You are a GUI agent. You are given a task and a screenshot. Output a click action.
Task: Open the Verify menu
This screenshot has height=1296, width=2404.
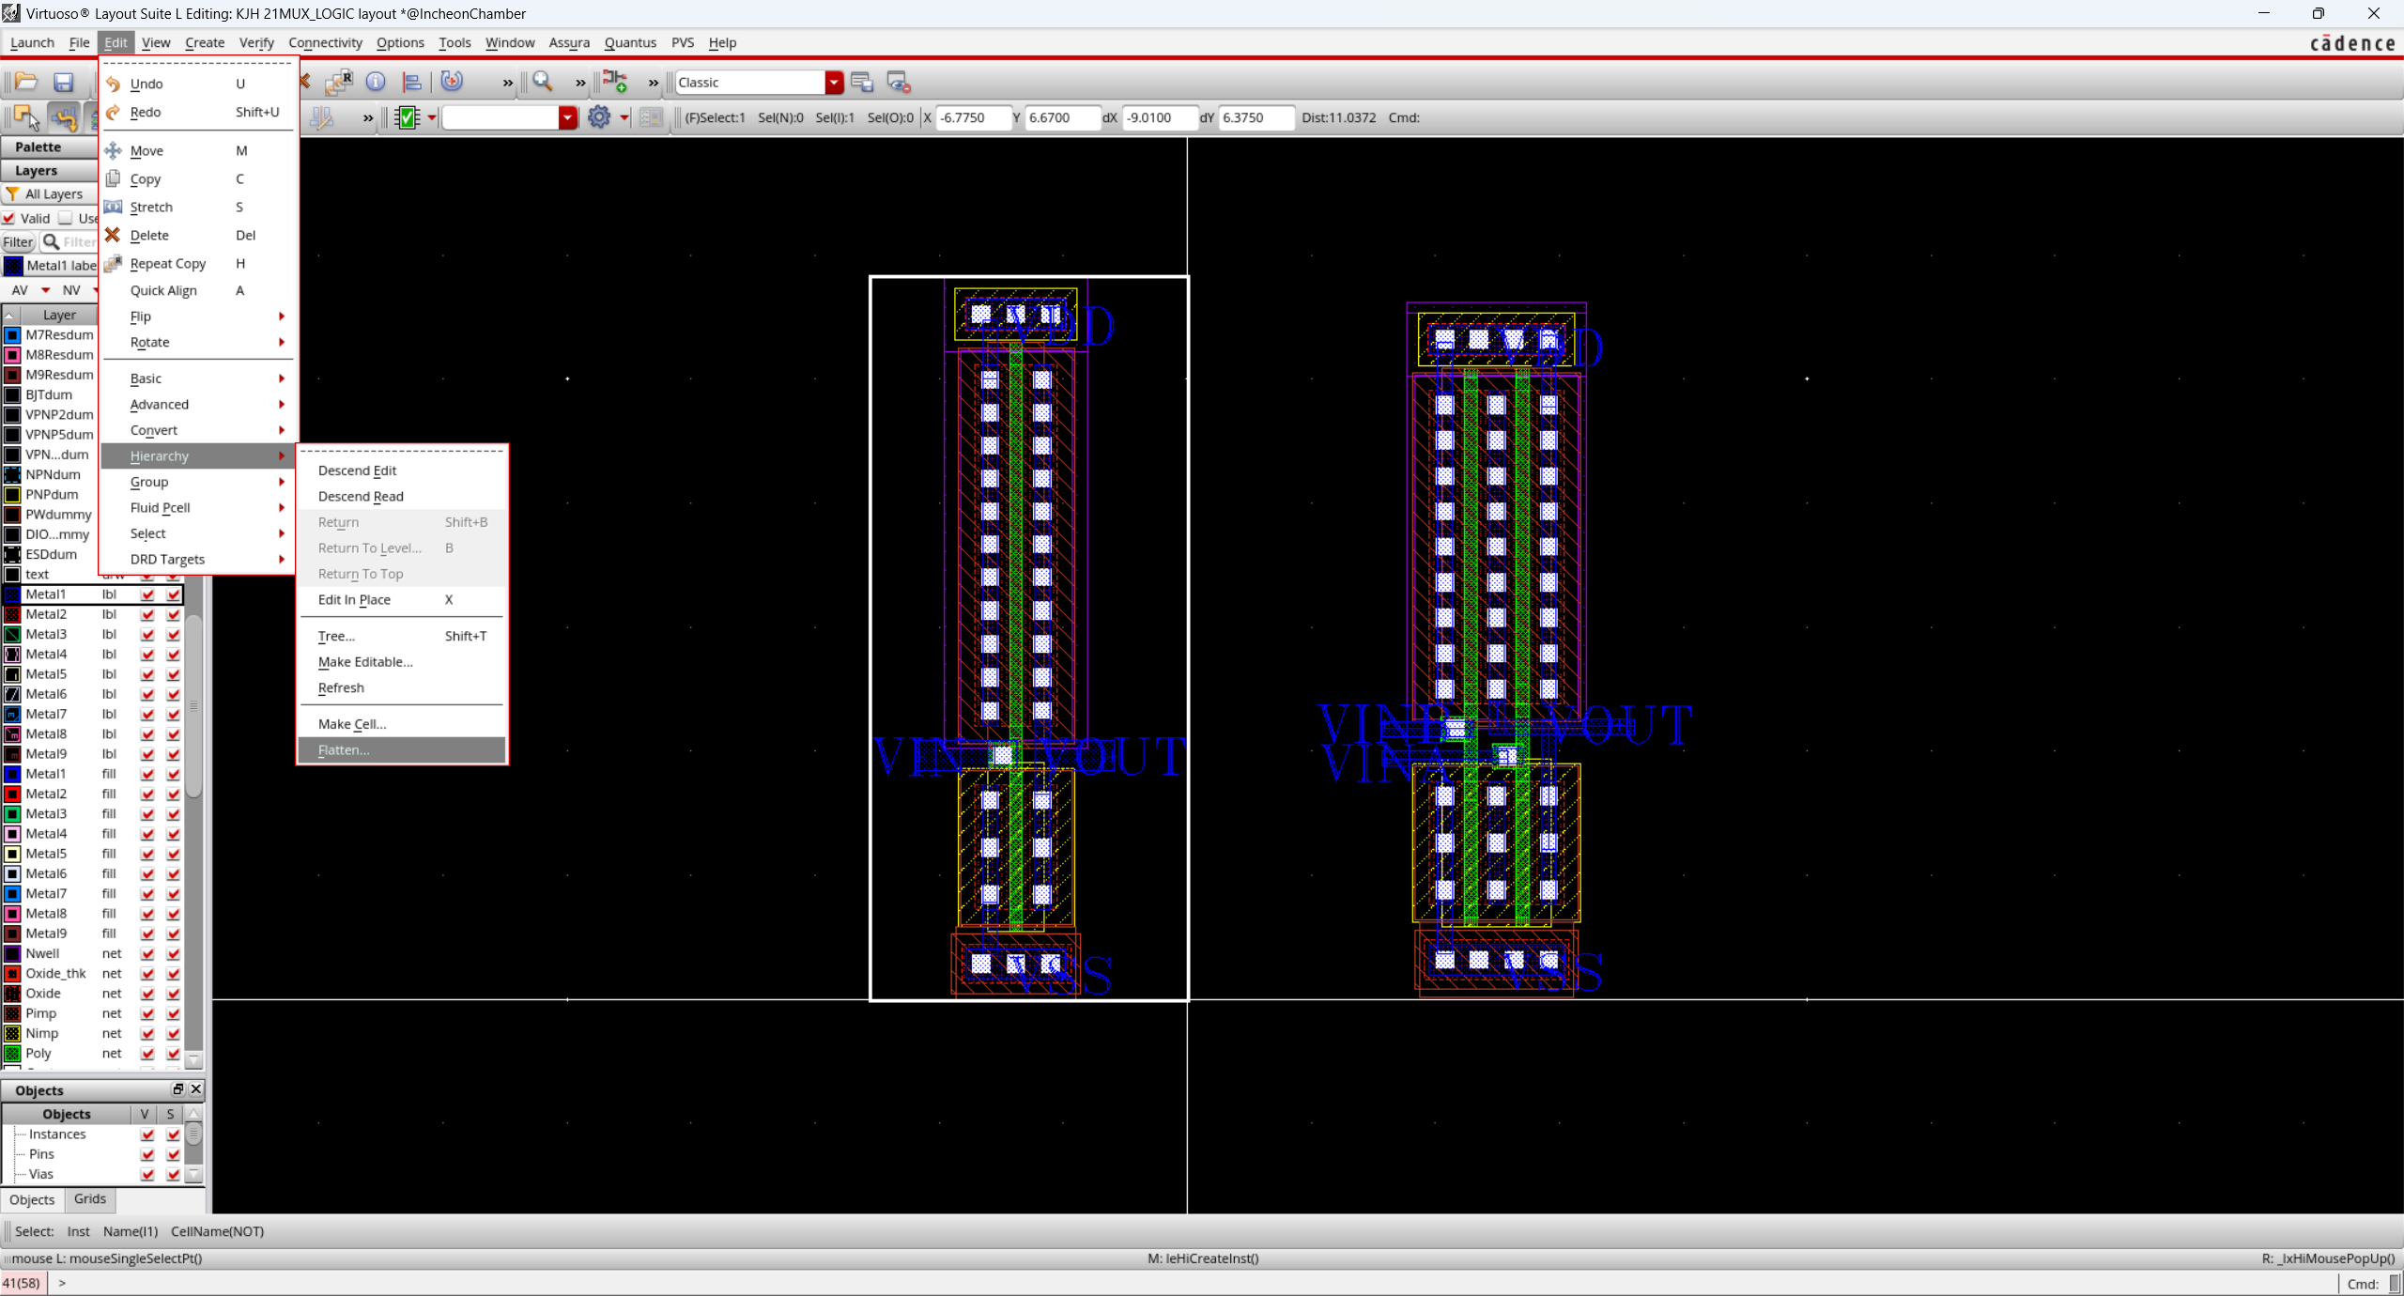coord(256,42)
